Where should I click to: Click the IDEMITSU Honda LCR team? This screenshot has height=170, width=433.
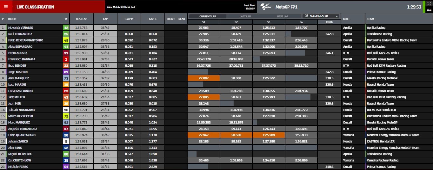pyautogui.click(x=382, y=110)
